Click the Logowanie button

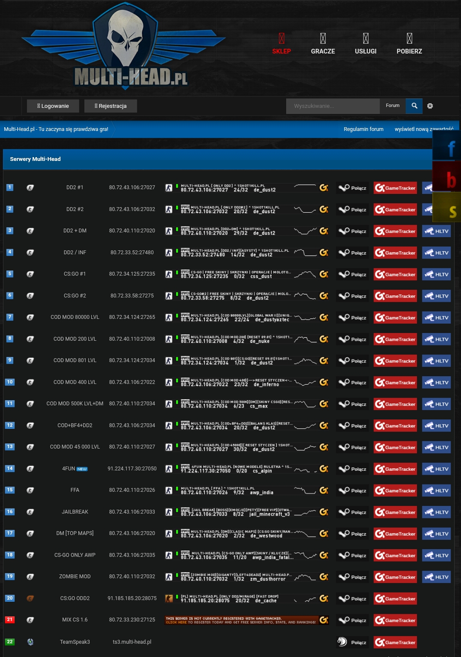pyautogui.click(x=53, y=106)
